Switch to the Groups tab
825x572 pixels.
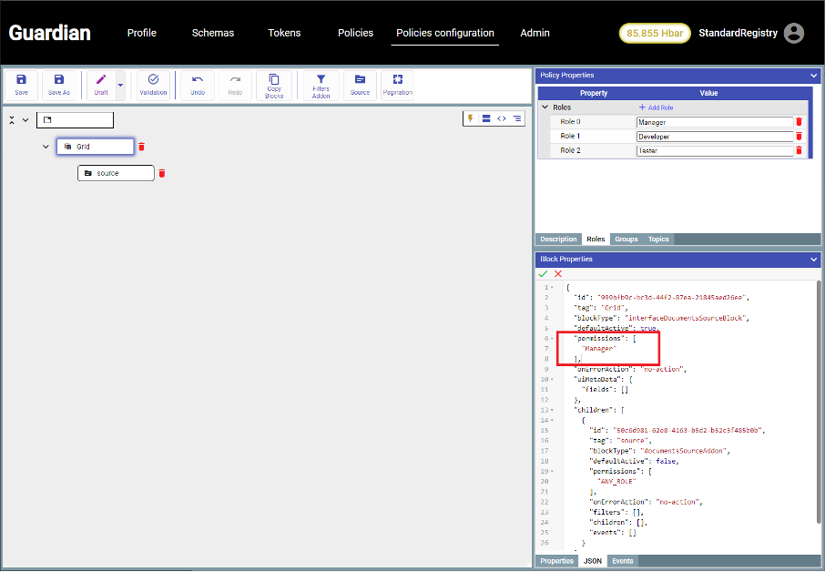click(x=626, y=240)
